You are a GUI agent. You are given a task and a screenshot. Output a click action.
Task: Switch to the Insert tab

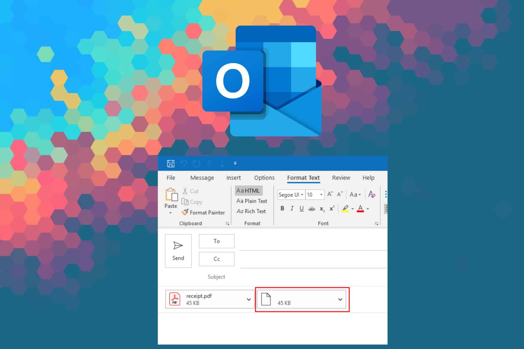234,178
